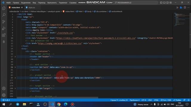Screen dimensions: 191x107
Task: Open the unpkg aos.css URL link
Action: [60, 43]
